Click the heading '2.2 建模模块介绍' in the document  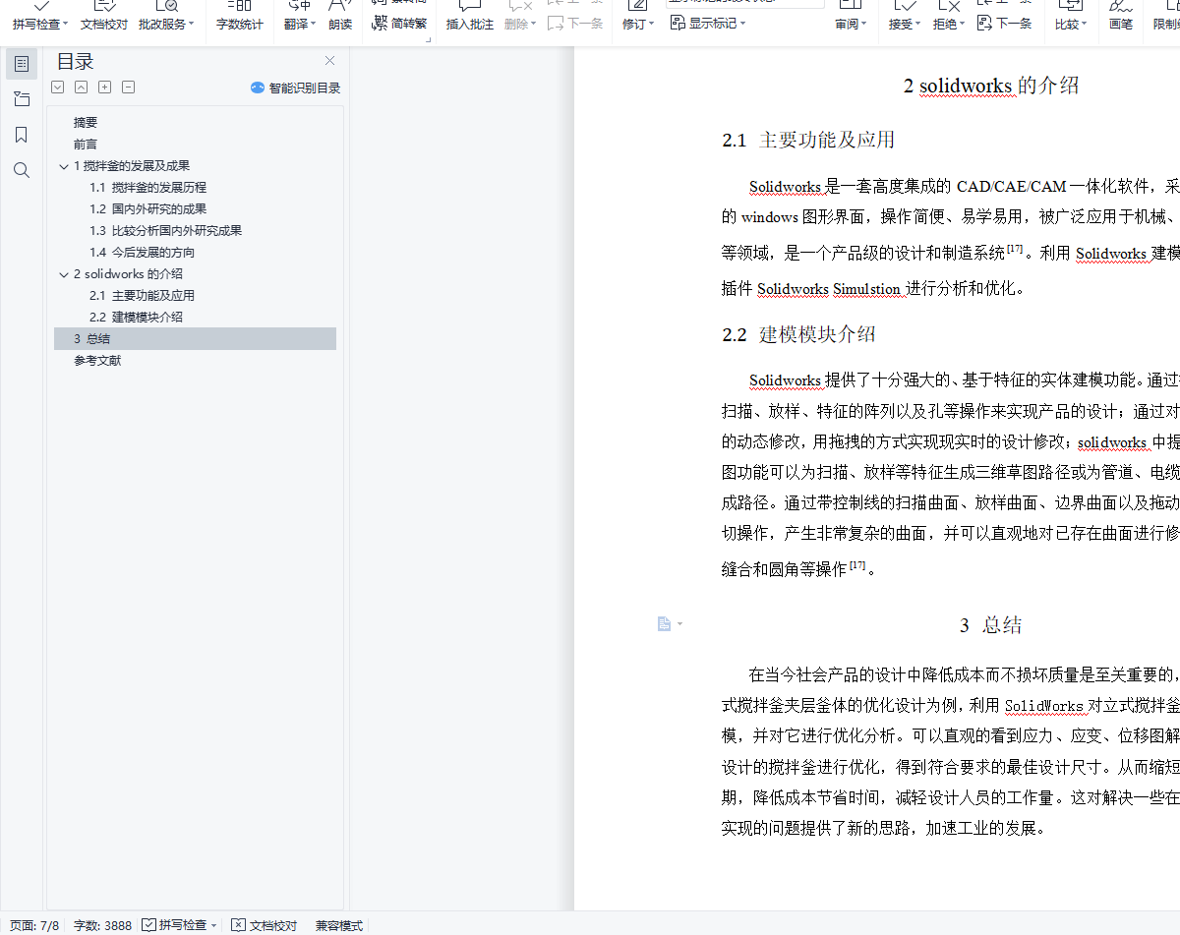point(798,334)
